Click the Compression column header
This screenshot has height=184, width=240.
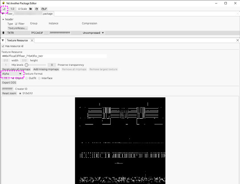coord(89,24)
